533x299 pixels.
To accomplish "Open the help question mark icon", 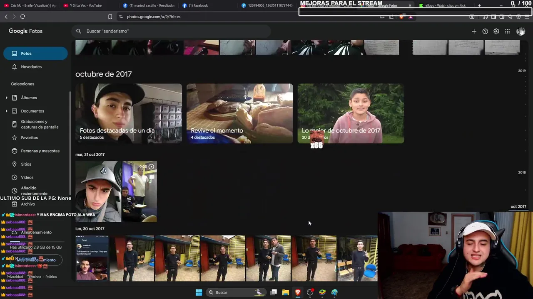I will tap(485, 31).
